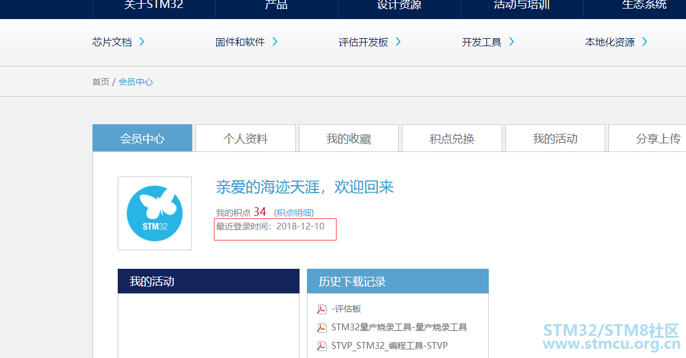Click the 首页 breadcrumb link
This screenshot has width=686, height=358.
(x=100, y=82)
